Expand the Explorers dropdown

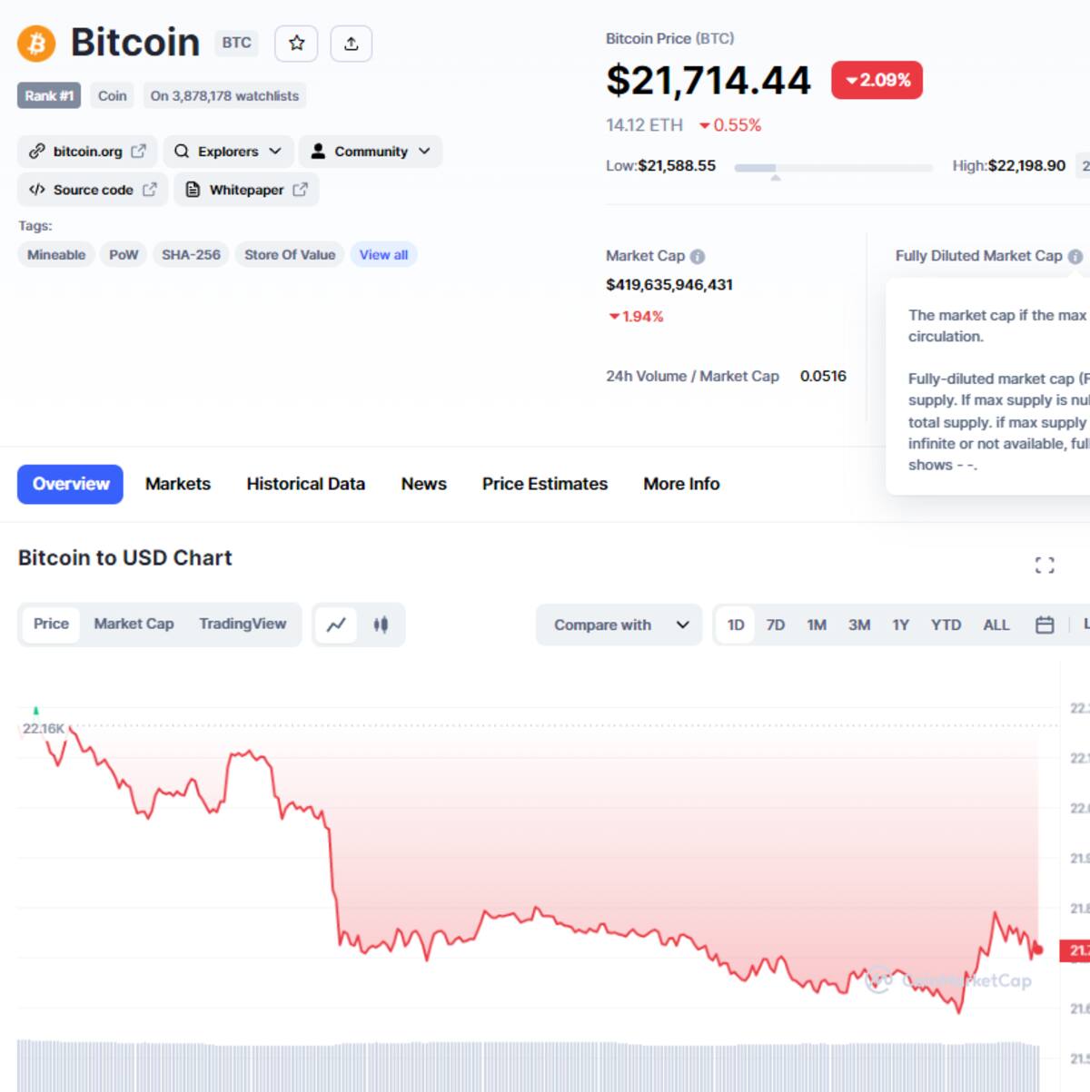click(x=229, y=152)
